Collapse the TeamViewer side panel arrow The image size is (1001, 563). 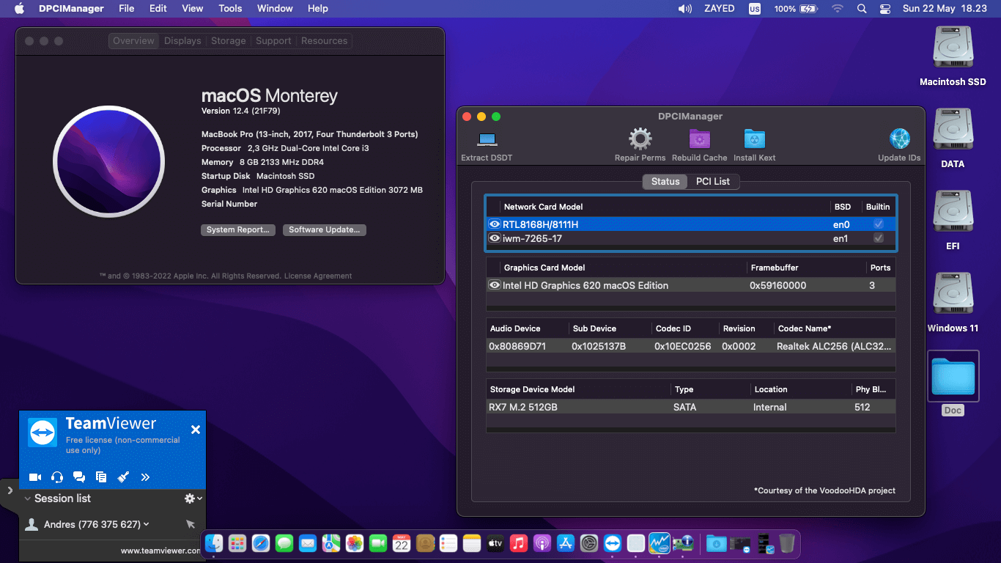tap(10, 490)
